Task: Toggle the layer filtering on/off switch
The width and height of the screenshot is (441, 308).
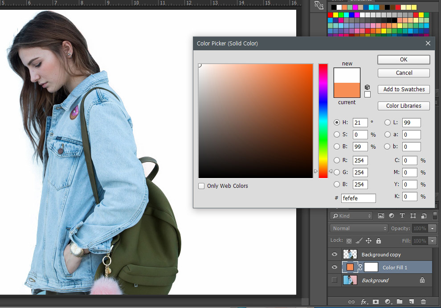Action: pyautogui.click(x=435, y=215)
